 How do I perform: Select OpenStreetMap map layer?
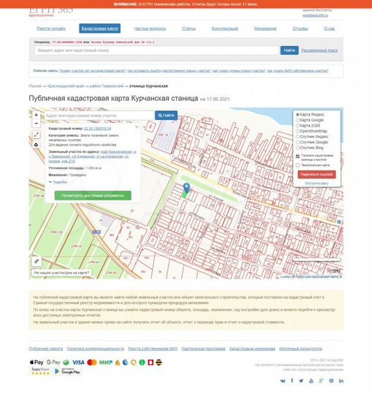click(311, 131)
